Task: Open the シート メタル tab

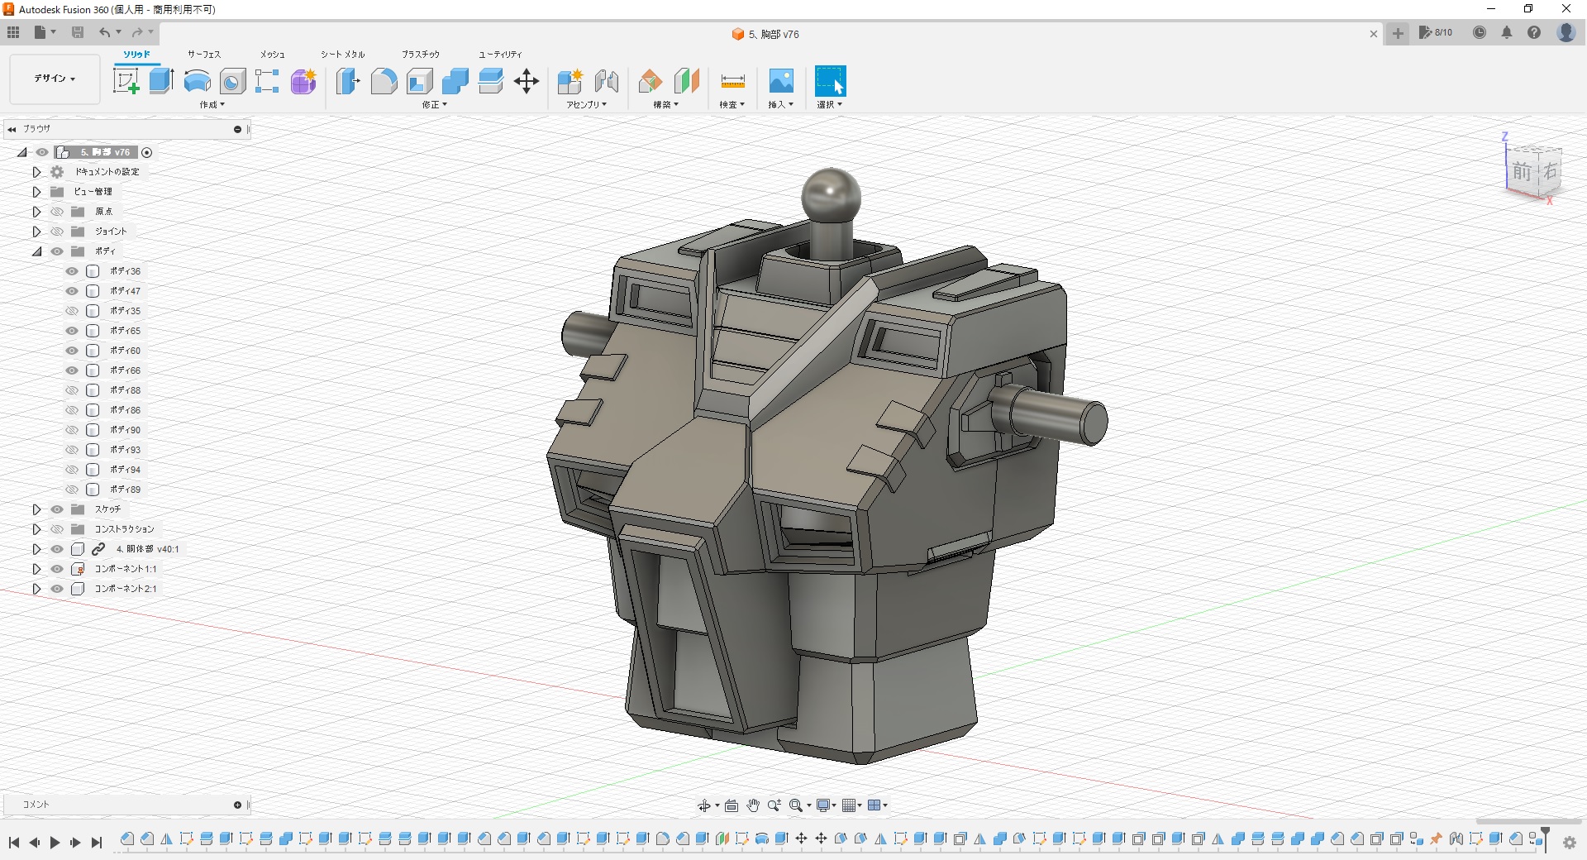Action: click(343, 55)
